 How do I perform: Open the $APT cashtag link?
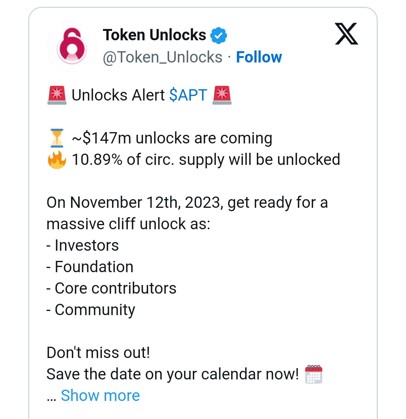(x=188, y=95)
